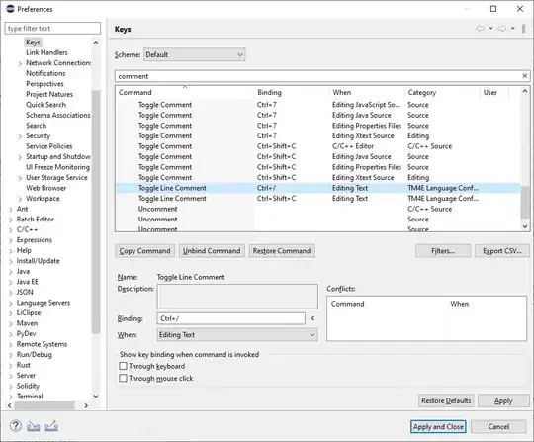
Task: Select Web Browser preference page
Action: 45,188
